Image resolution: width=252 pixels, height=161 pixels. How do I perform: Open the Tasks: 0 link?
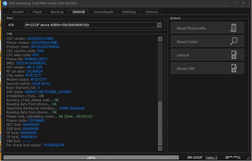[x=211, y=158]
